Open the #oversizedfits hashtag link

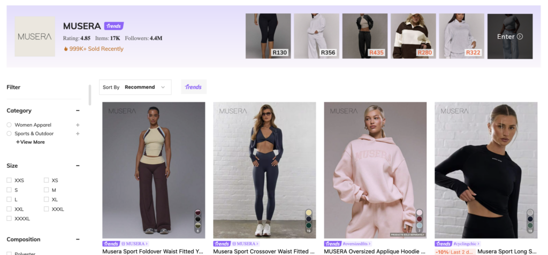tap(357, 244)
